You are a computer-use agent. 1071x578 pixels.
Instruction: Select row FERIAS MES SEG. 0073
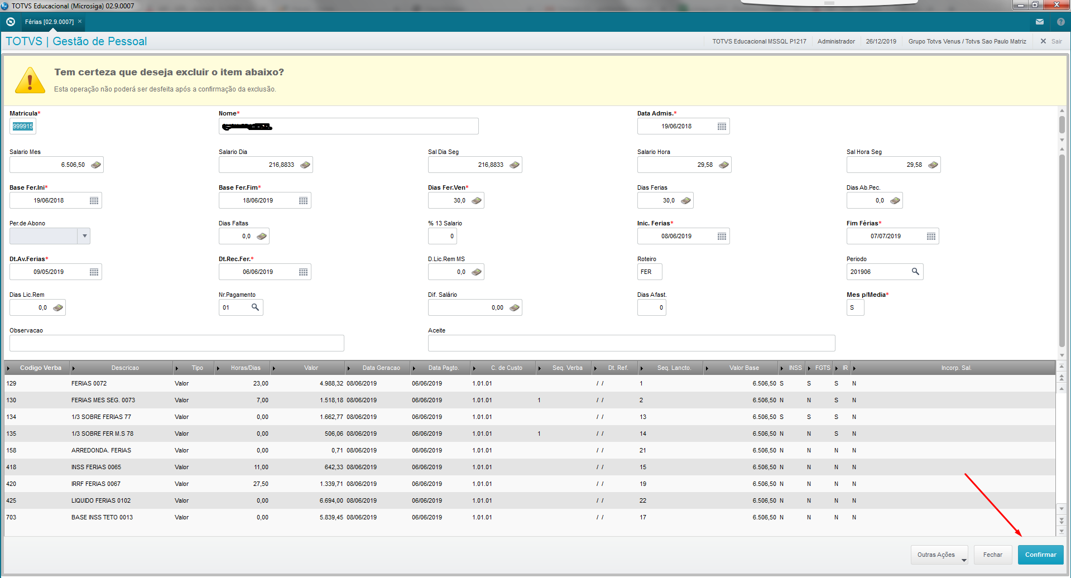click(x=530, y=401)
